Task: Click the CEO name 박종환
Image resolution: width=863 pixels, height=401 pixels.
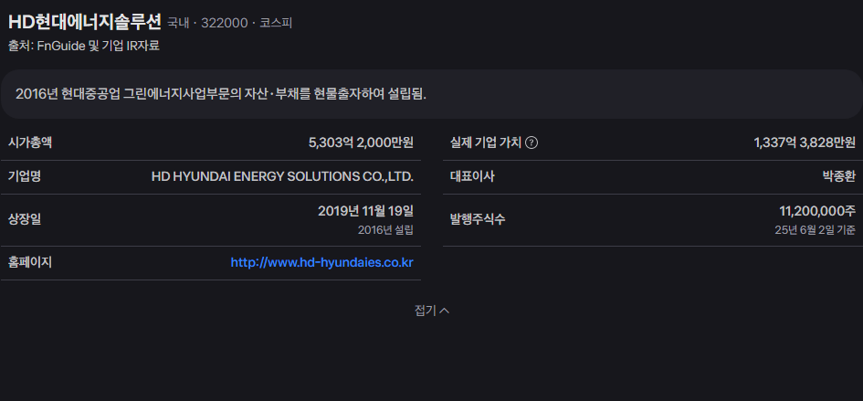Action: (838, 176)
